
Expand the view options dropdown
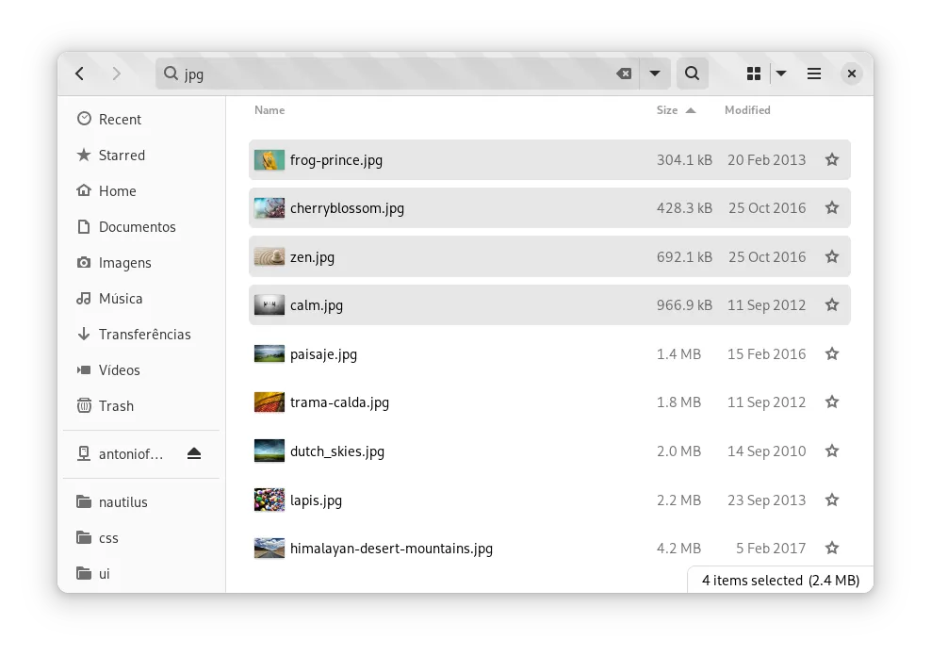(x=781, y=74)
